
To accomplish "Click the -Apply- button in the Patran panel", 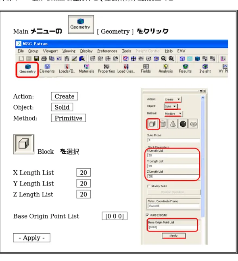I will 174,236.
